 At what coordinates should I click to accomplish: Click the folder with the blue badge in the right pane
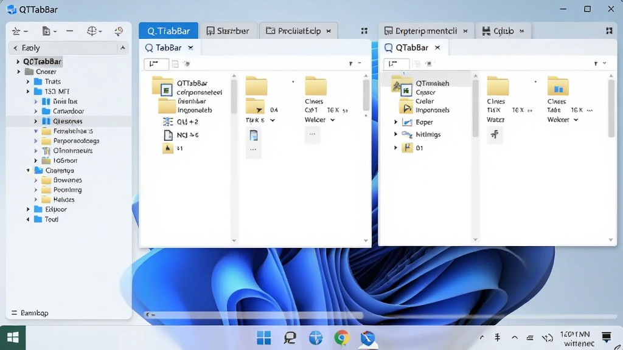tap(559, 86)
